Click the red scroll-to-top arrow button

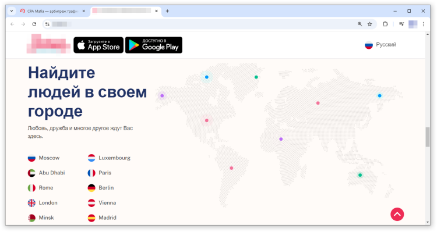click(x=397, y=214)
